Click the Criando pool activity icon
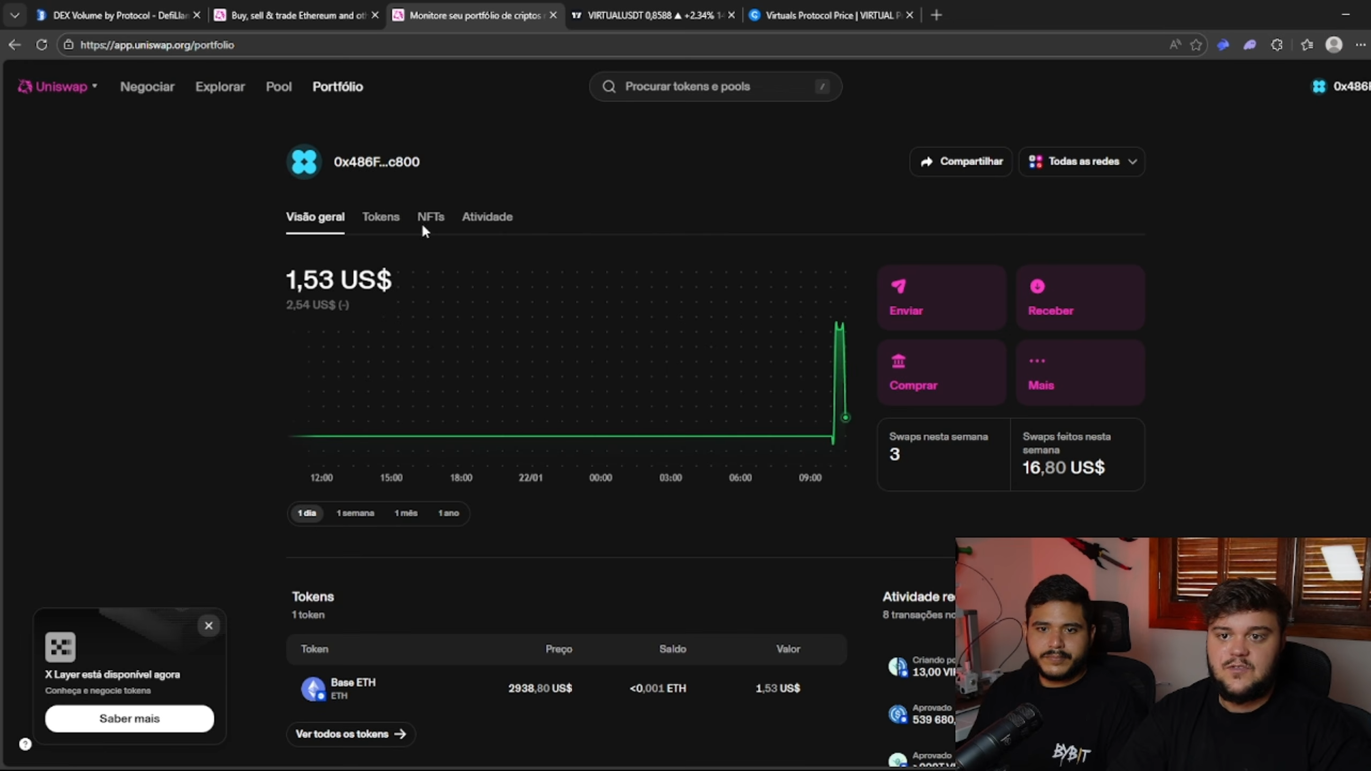 pos(898,667)
